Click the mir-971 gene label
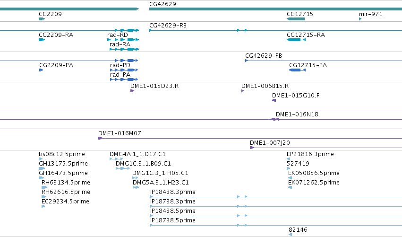402x237 pixels. click(371, 14)
